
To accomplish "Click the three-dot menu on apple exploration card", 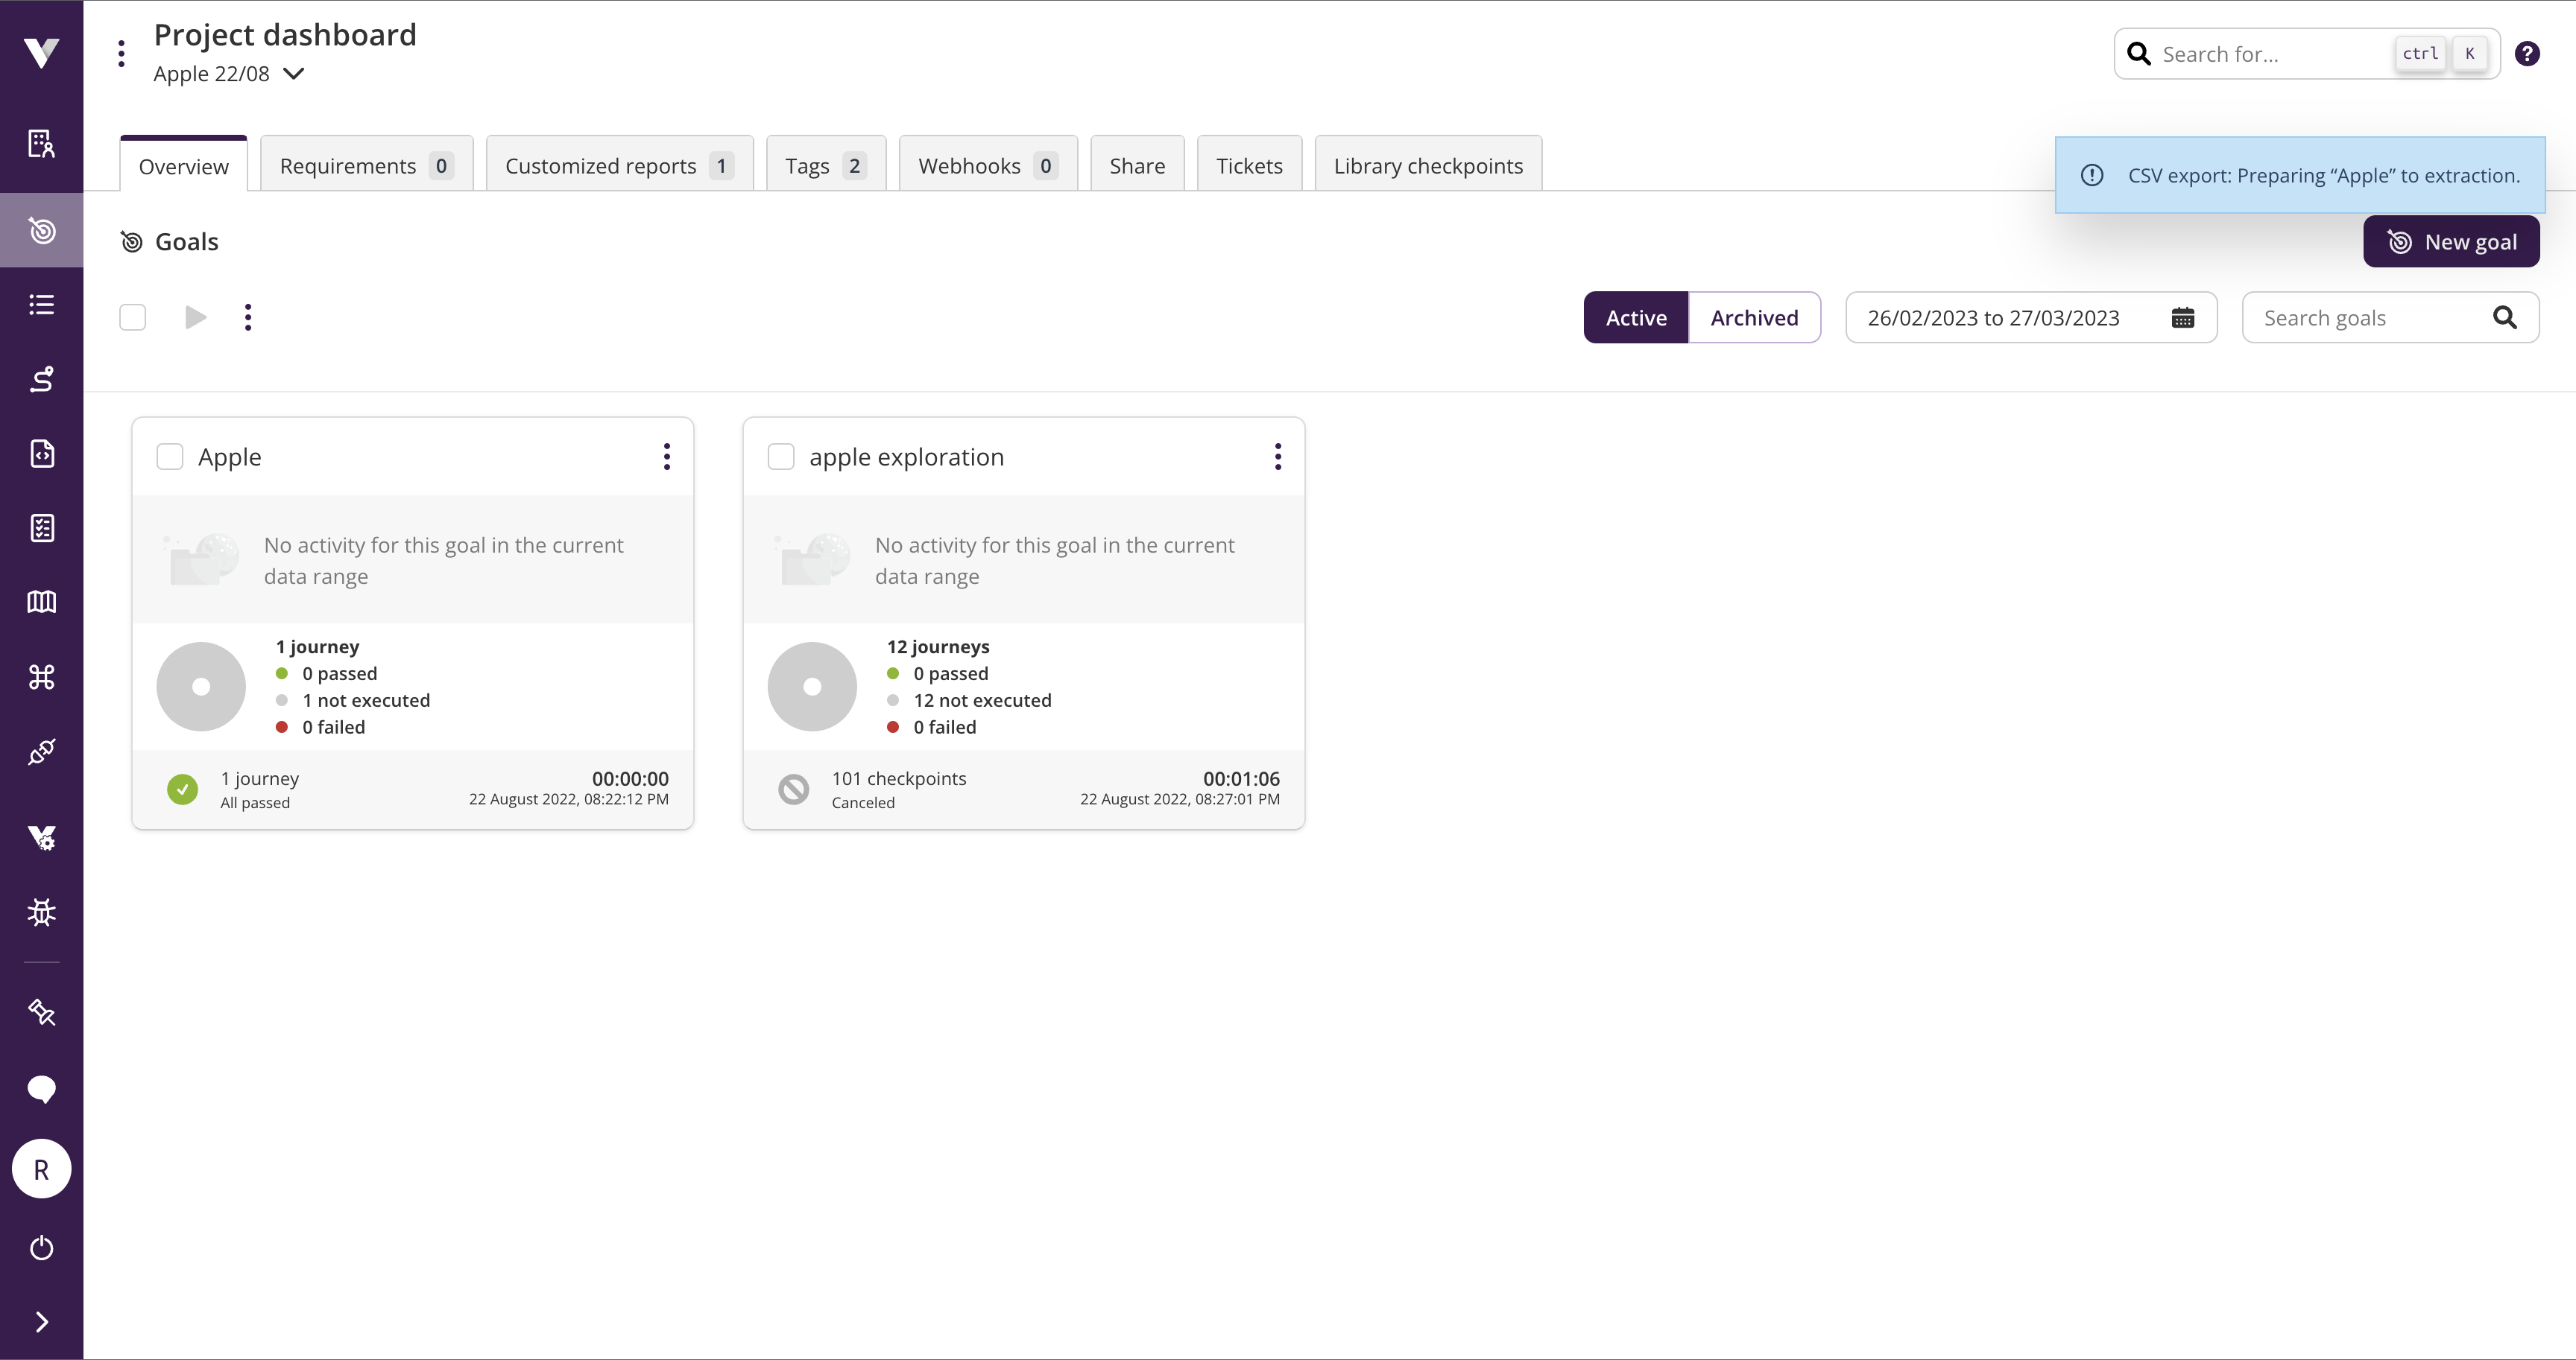I will tap(1278, 456).
